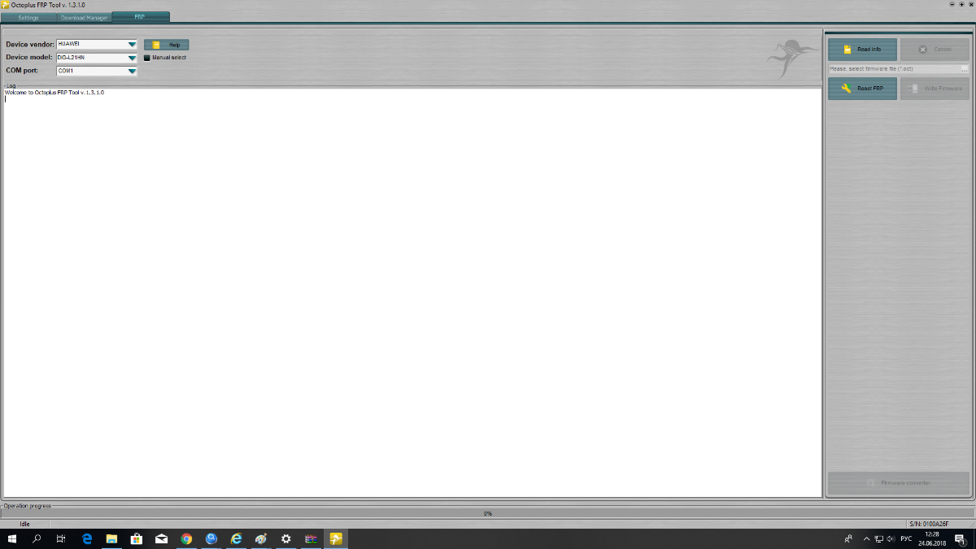
Task: Open the Mail app on the taskbar
Action: (x=161, y=538)
